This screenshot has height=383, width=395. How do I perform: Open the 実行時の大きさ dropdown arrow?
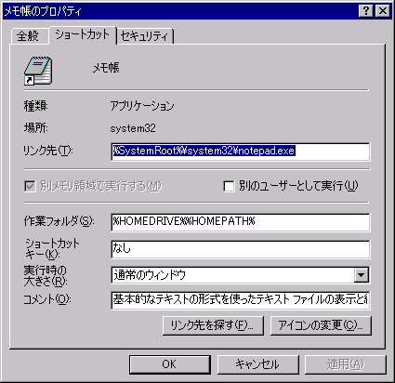click(362, 275)
